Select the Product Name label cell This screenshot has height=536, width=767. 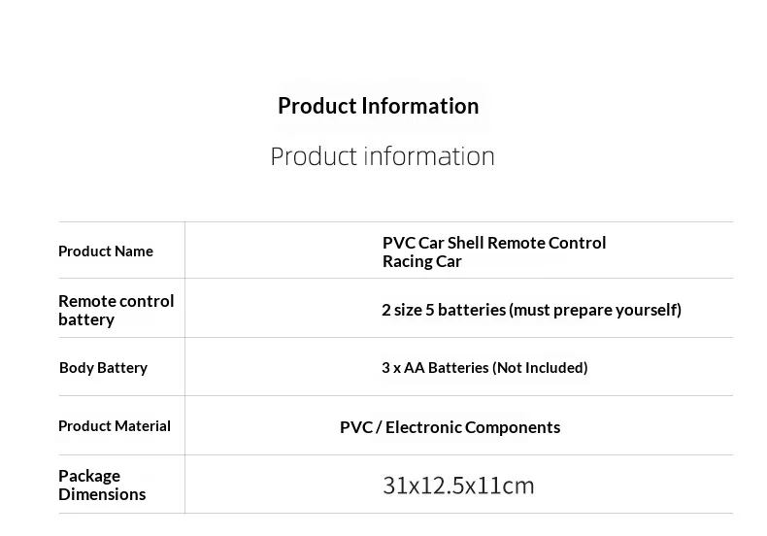[106, 251]
